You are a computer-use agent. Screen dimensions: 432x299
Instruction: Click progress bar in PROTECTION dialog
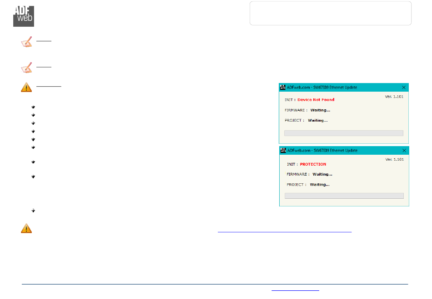pos(344,196)
